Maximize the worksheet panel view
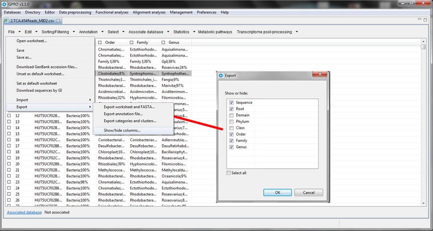Viewport: 433px width, 231px height. tap(424, 21)
